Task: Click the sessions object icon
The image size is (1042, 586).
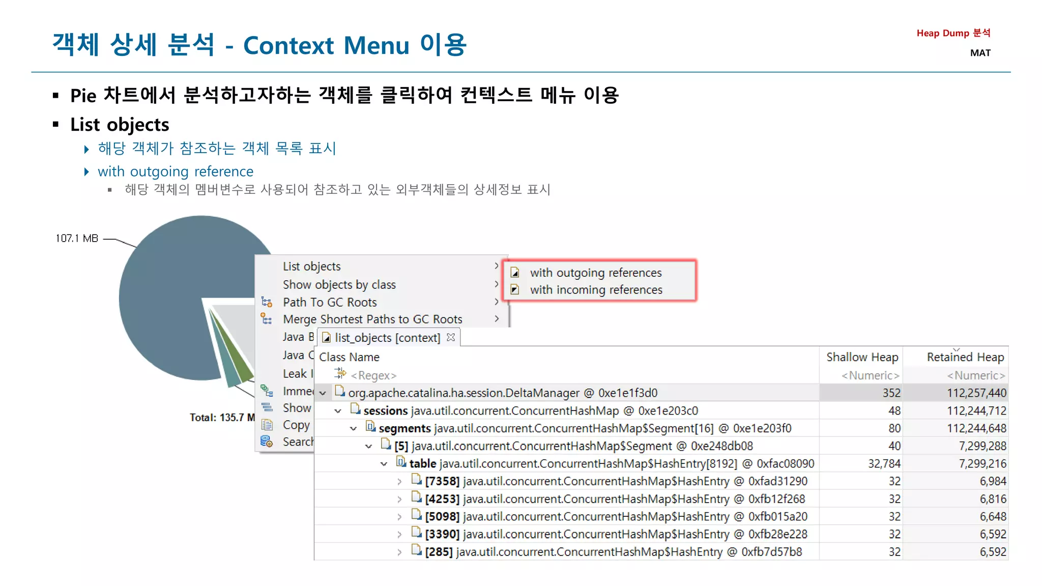Action: click(x=355, y=409)
